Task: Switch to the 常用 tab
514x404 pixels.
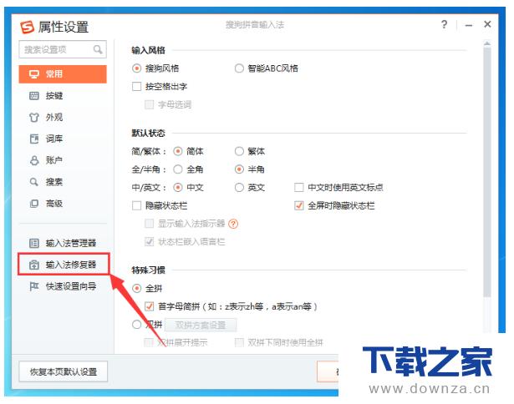Action: (63, 74)
